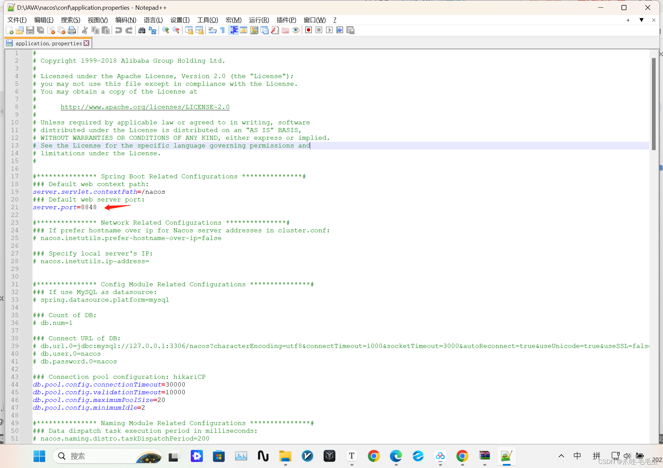Open user defined language dialog icon
This screenshot has width=663, height=468.
244,31
